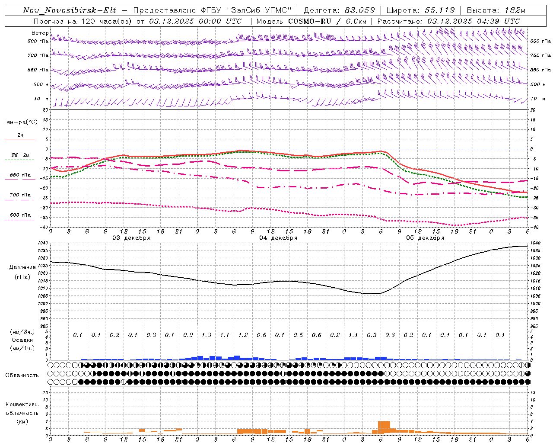Click the 500 гПа temperature legend entry
553x443 pixels.
pos(20,215)
